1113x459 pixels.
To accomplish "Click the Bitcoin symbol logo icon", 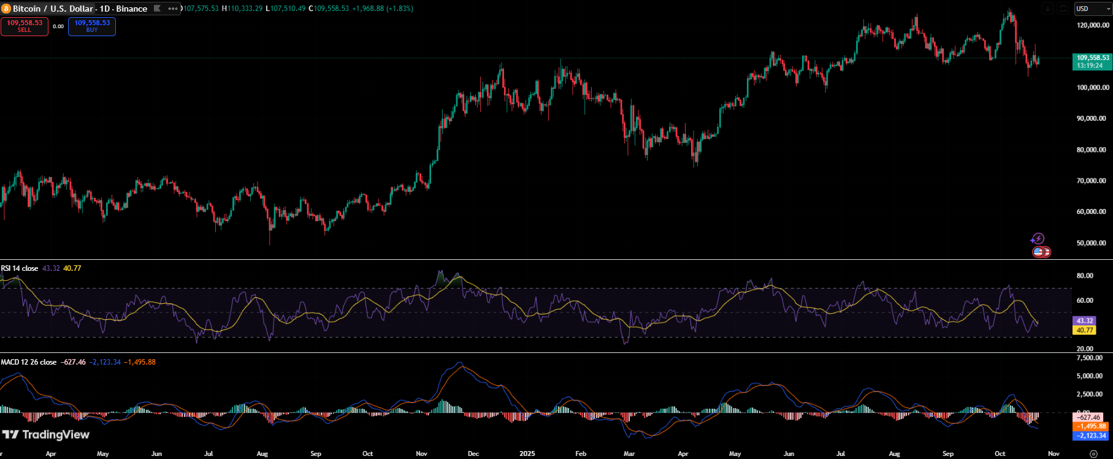I will click(x=7, y=9).
